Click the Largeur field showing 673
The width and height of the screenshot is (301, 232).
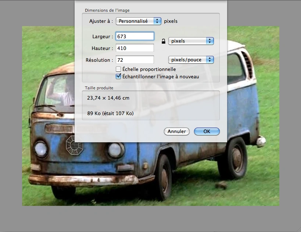pyautogui.click(x=135, y=36)
